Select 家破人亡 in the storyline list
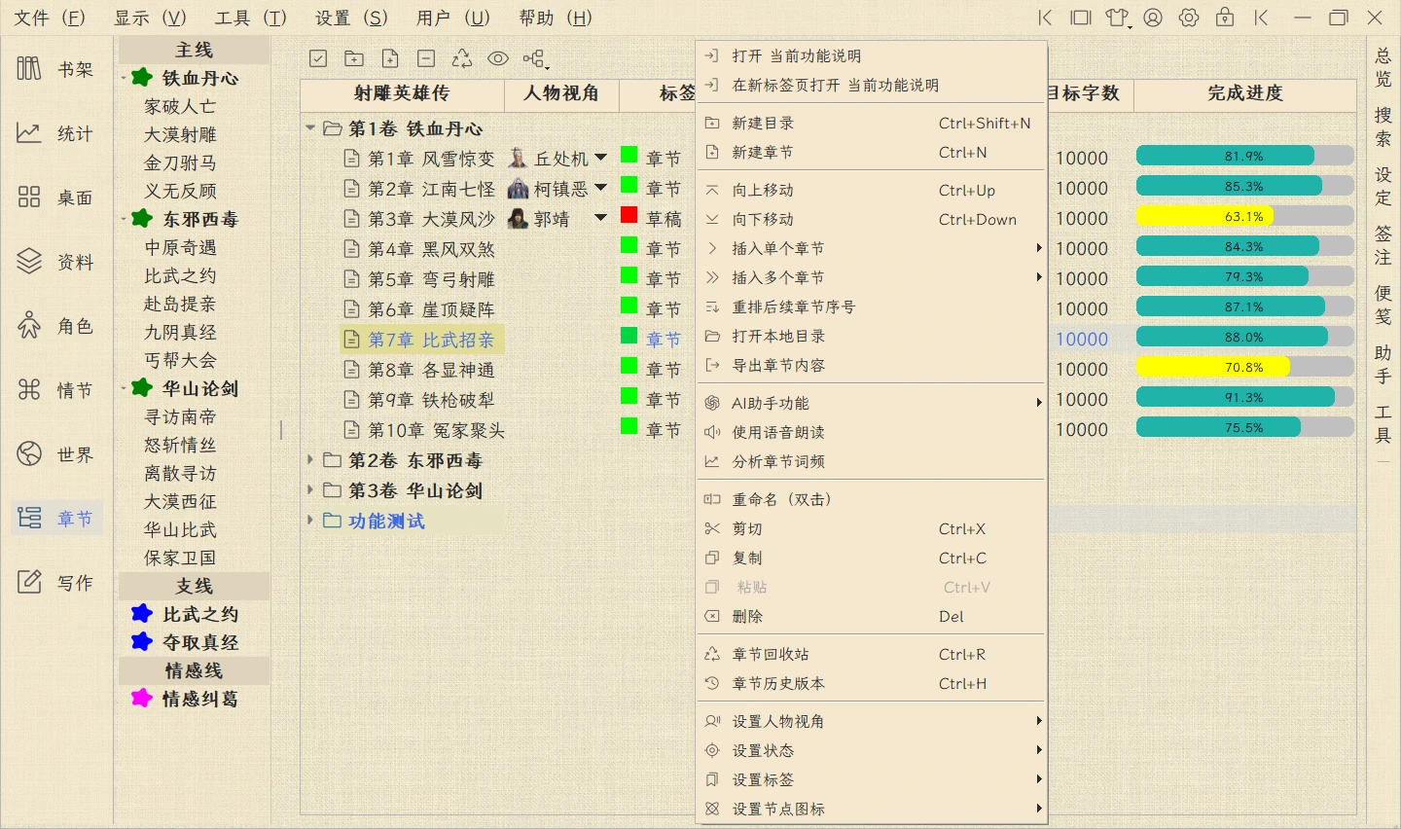 pos(180,106)
